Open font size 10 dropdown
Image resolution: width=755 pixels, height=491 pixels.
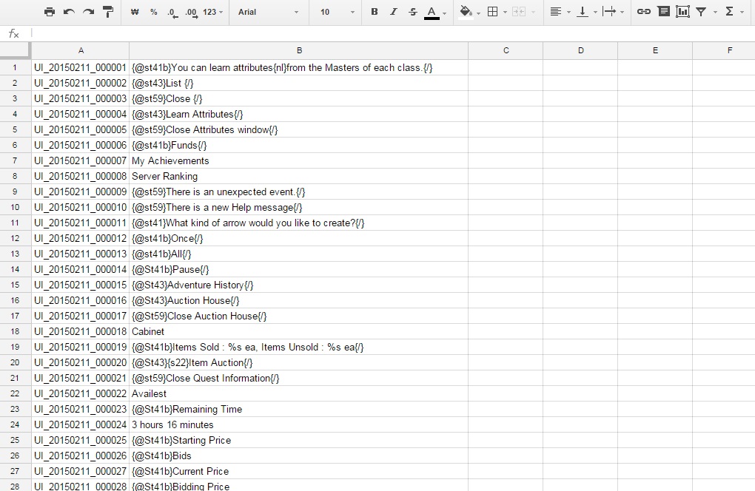click(x=338, y=12)
